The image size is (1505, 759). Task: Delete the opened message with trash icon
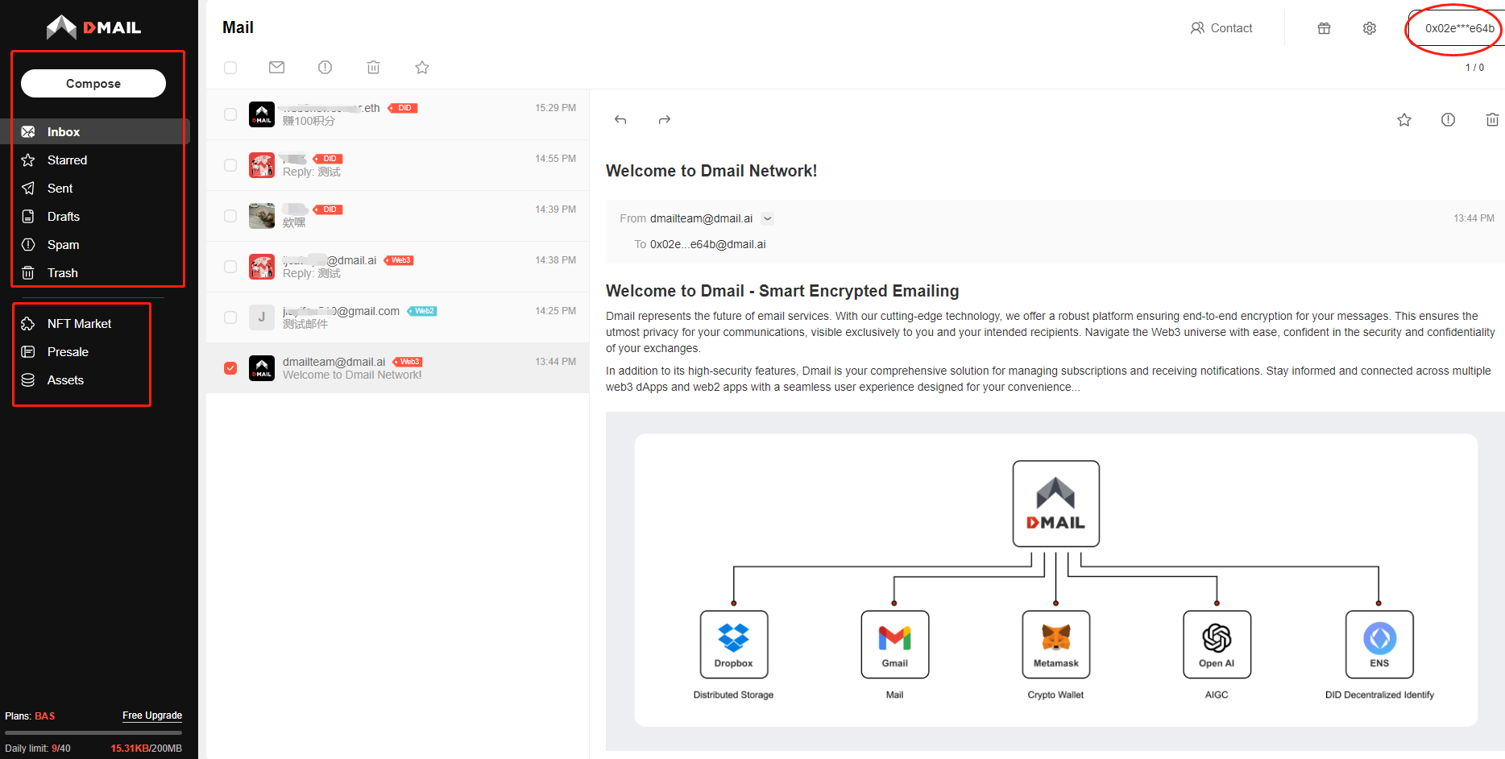point(1492,120)
